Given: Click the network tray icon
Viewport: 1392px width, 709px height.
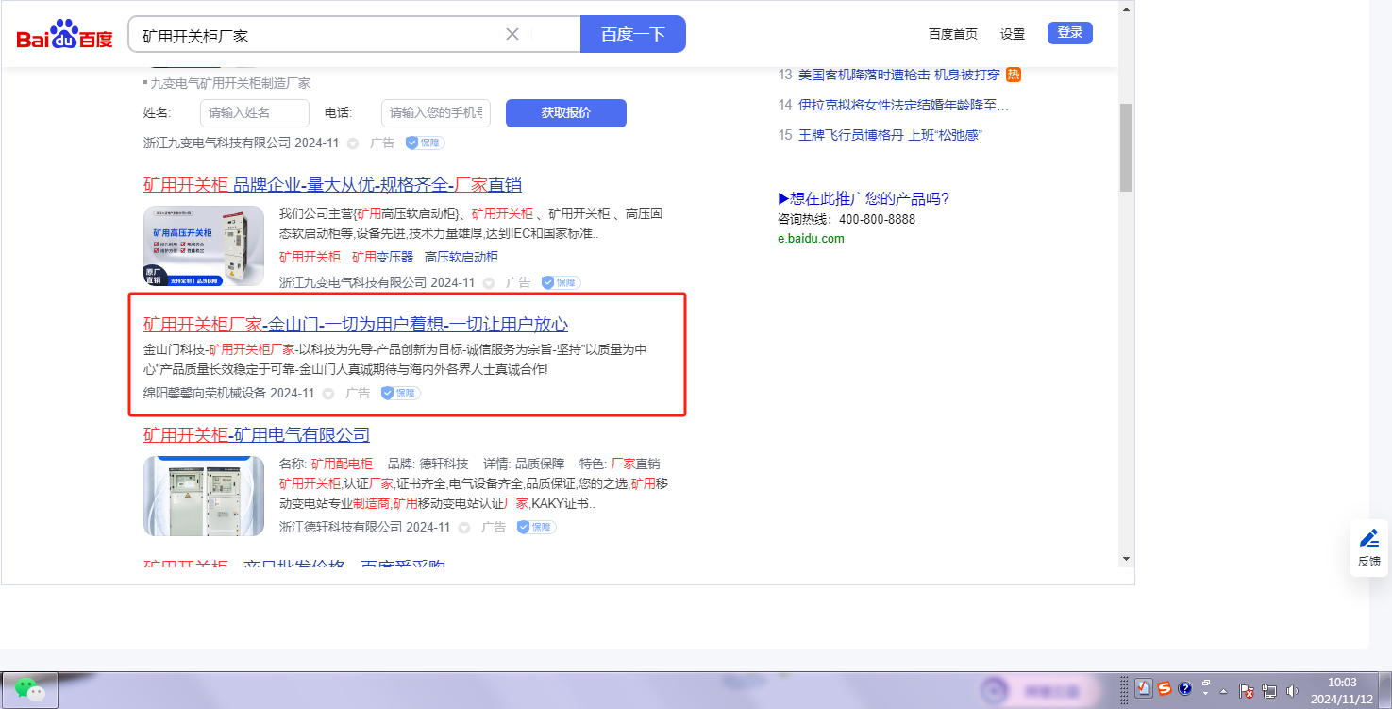Looking at the screenshot, I should coord(1269,690).
